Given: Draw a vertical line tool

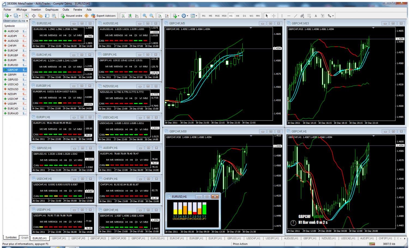Looking at the screenshot, I should (282, 16).
